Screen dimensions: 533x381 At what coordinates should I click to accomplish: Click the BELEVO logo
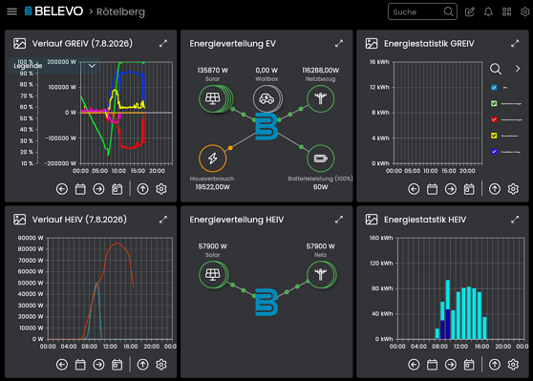[53, 11]
